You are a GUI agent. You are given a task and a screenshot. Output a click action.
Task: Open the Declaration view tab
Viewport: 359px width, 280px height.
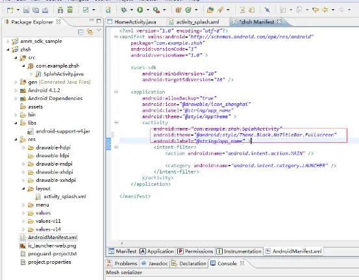189,264
